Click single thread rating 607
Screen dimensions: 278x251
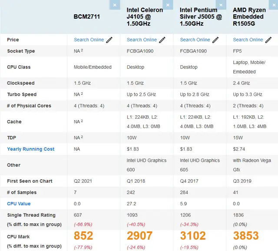[78, 215]
